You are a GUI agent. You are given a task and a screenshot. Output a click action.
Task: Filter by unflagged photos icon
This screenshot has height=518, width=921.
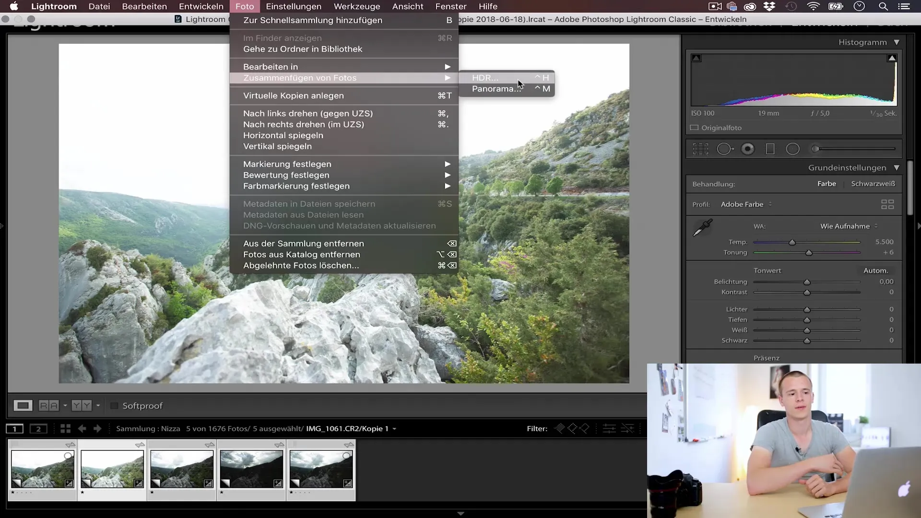pos(572,428)
